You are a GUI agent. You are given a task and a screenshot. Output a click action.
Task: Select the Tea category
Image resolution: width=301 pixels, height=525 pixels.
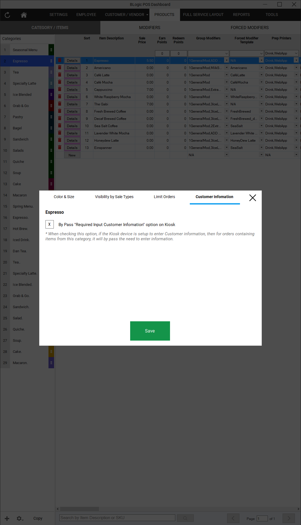pyautogui.click(x=25, y=72)
